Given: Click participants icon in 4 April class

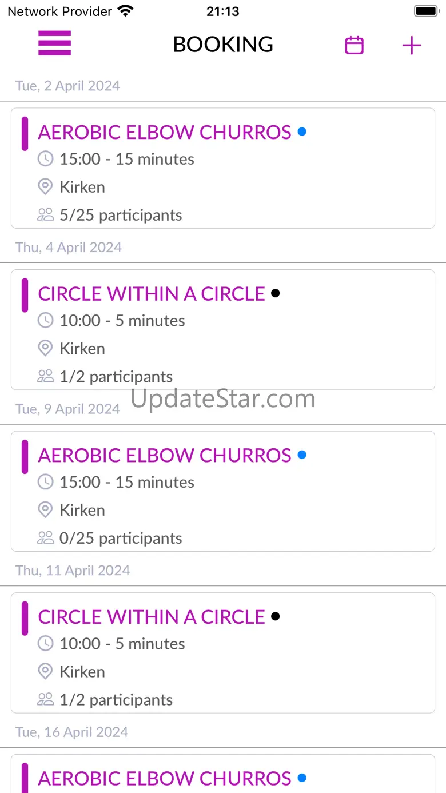Looking at the screenshot, I should (x=45, y=376).
